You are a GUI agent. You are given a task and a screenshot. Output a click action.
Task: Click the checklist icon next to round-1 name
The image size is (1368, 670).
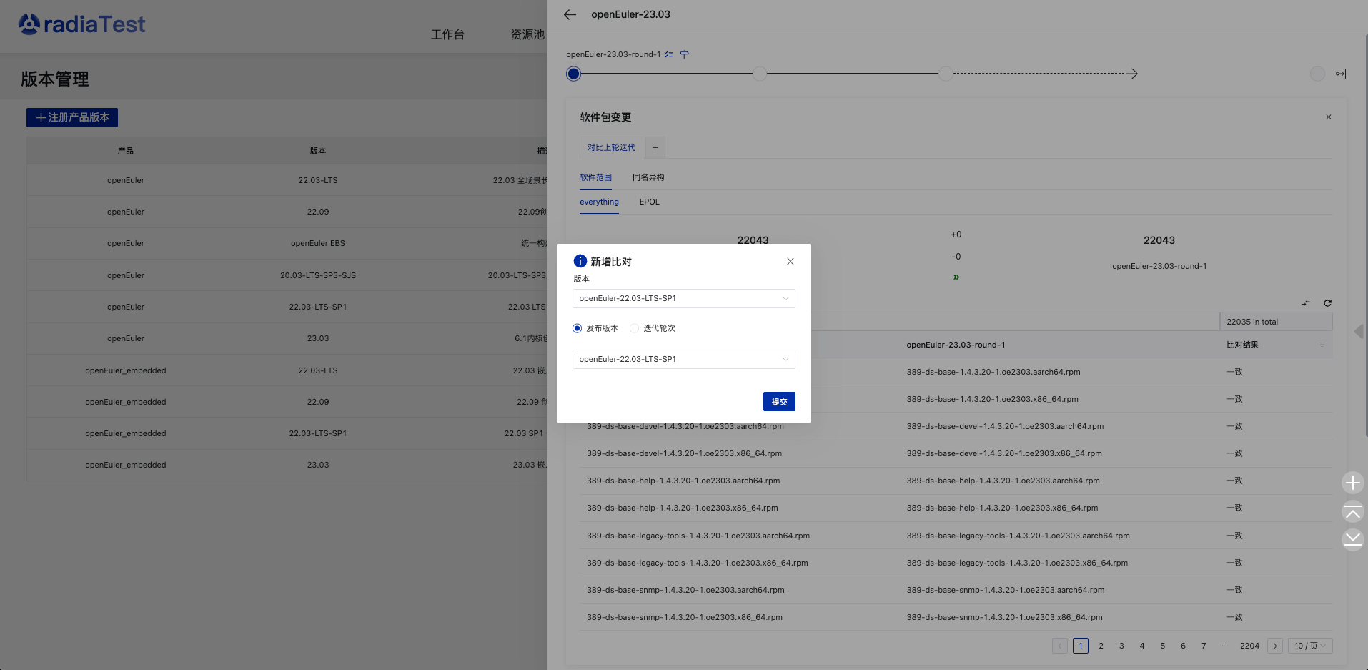tap(668, 54)
